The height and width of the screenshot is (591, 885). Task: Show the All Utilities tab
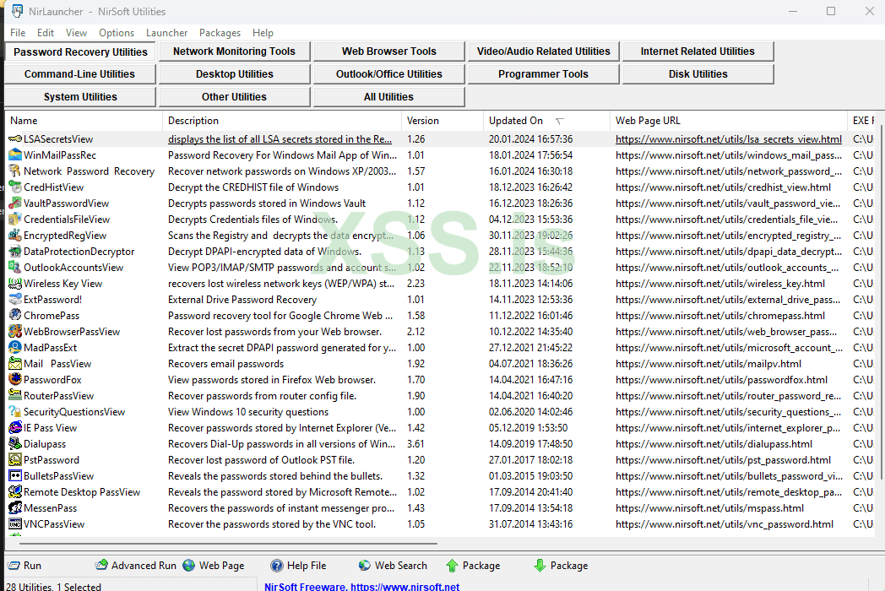[x=389, y=96]
